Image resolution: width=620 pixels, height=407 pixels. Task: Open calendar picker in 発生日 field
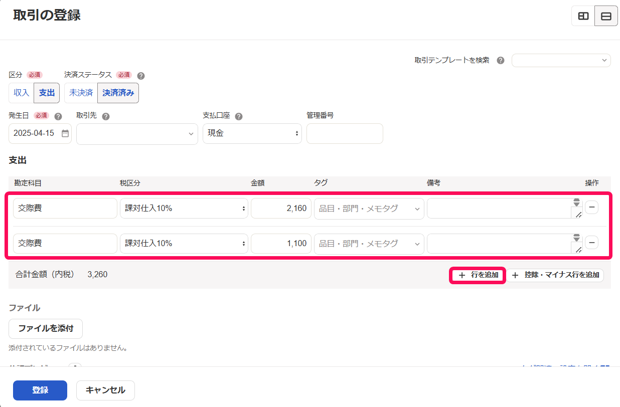pos(65,133)
